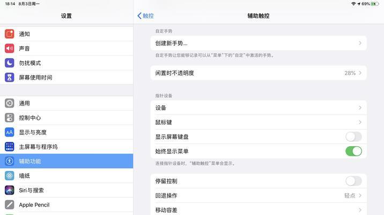The image size is (384, 215).
Task: Open 鼠标键 via its chevron
Action: tap(360, 122)
